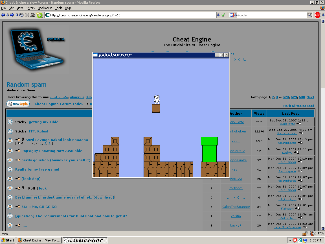Open the History menu

point(30,8)
